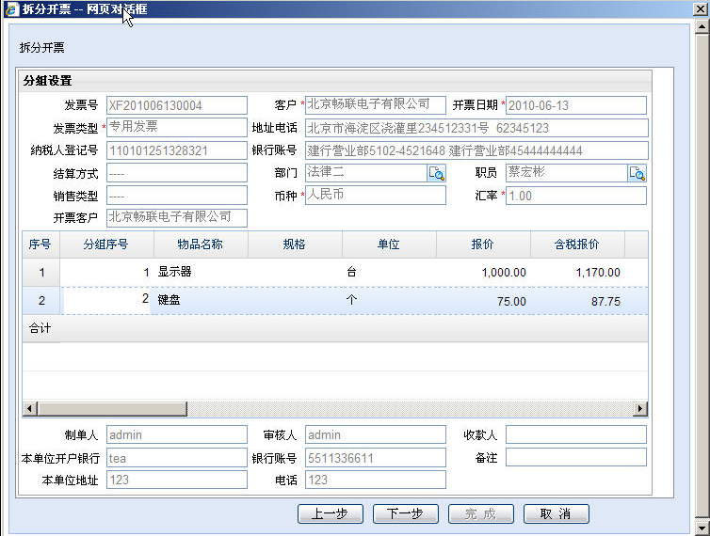
Task: Select the group number cell in row 1
Action: [105, 273]
